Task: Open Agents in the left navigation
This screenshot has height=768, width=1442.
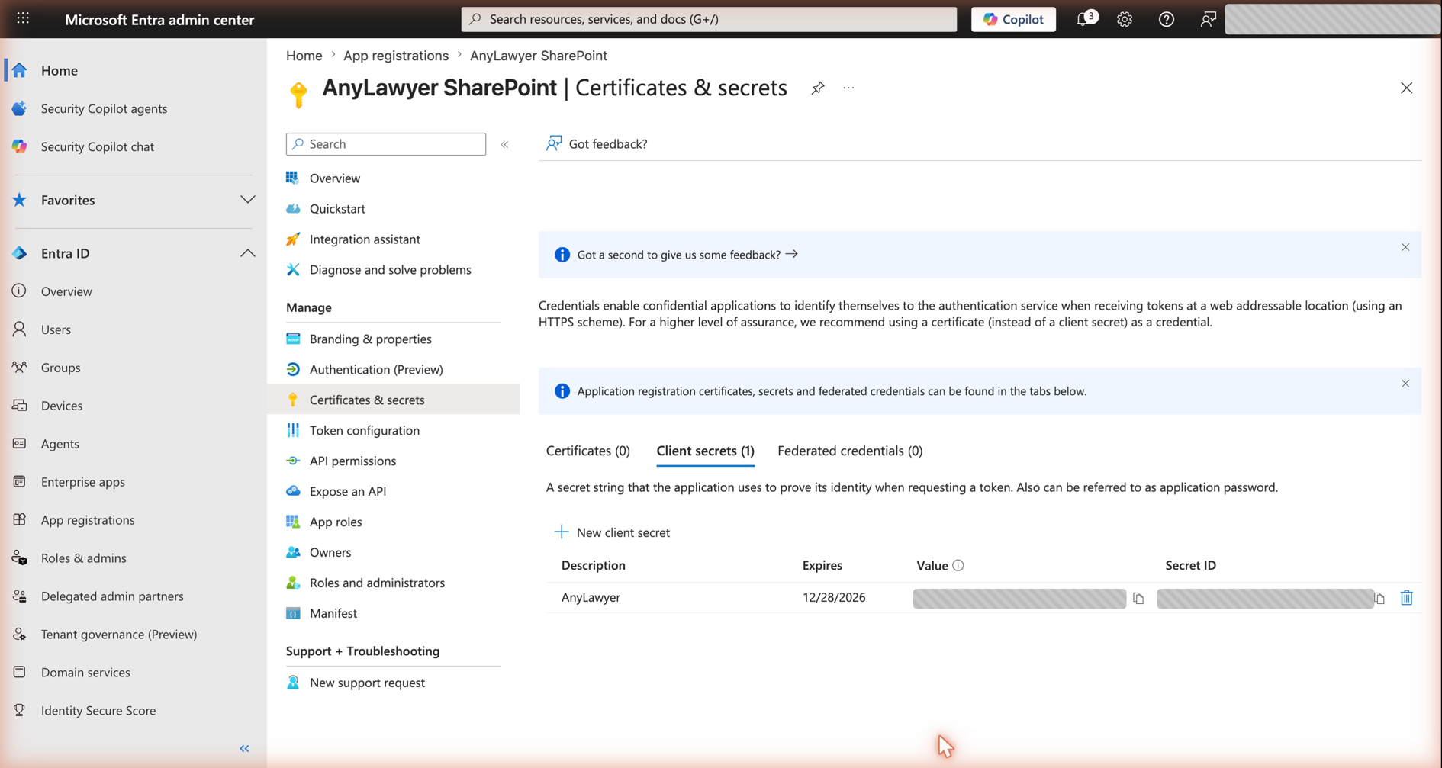Action: click(x=60, y=444)
